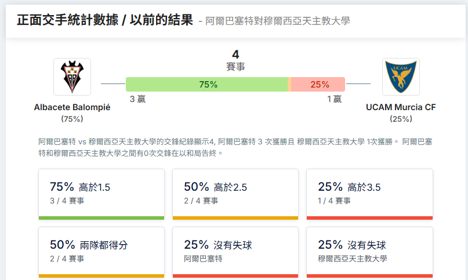The image size is (468, 280).
Task: Click the red 25% win bar segment
Action: tap(318, 85)
